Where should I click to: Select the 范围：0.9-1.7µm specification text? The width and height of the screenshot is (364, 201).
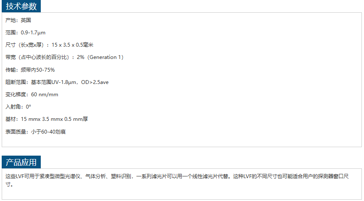pyautogui.click(x=25, y=33)
